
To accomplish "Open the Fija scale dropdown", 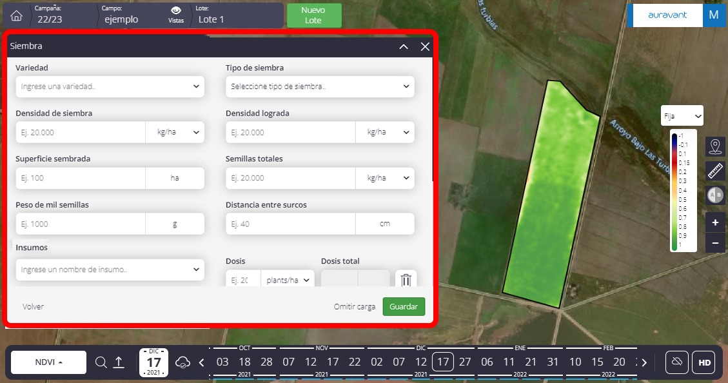I will pyautogui.click(x=682, y=116).
